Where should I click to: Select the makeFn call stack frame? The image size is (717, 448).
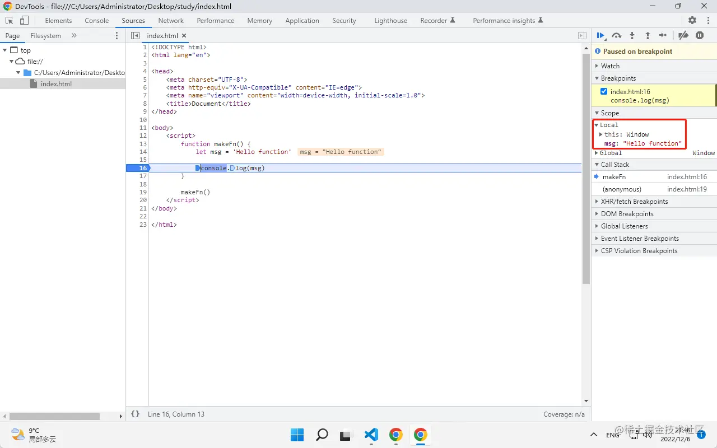[654, 176]
